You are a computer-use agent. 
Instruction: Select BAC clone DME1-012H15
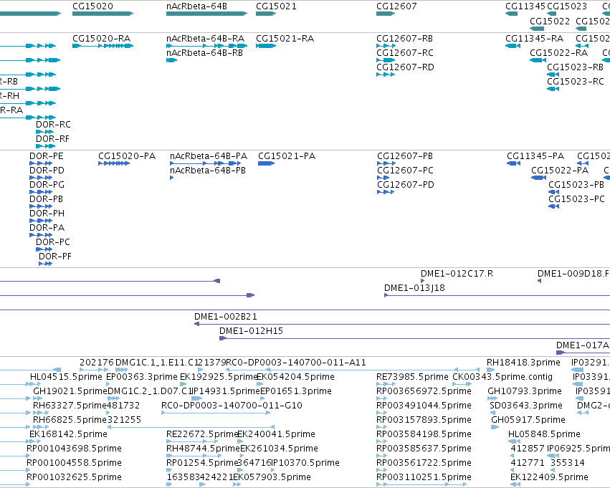415,338
